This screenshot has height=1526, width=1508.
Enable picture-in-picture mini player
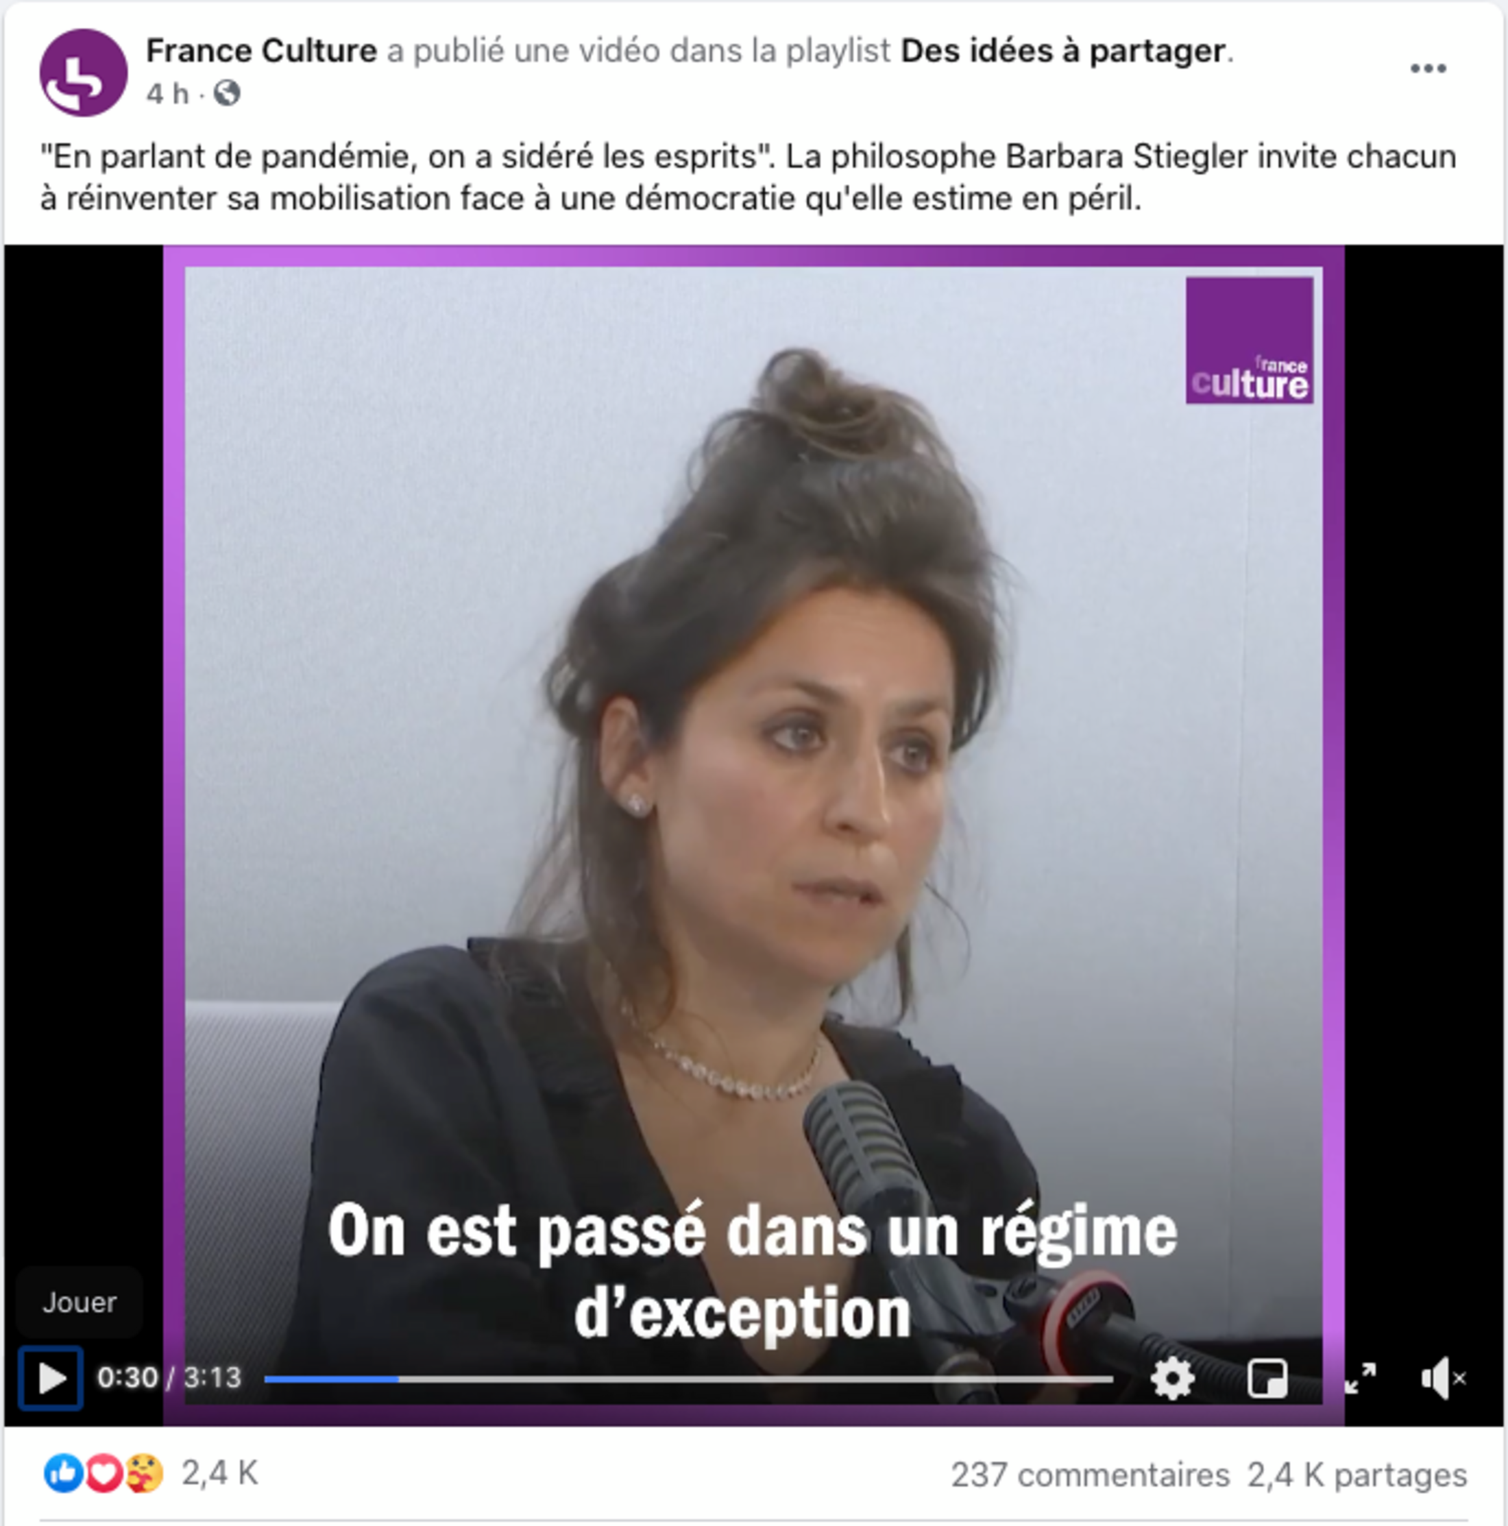(x=1267, y=1379)
